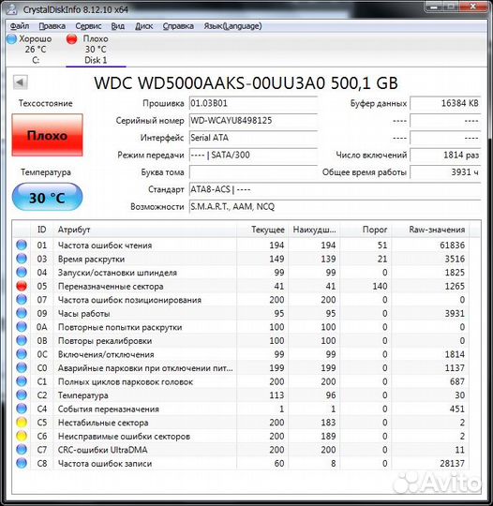
Task: Click the empty Буква тома field
Action: [x=253, y=172]
